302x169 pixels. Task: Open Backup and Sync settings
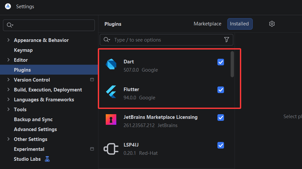pos(33,119)
